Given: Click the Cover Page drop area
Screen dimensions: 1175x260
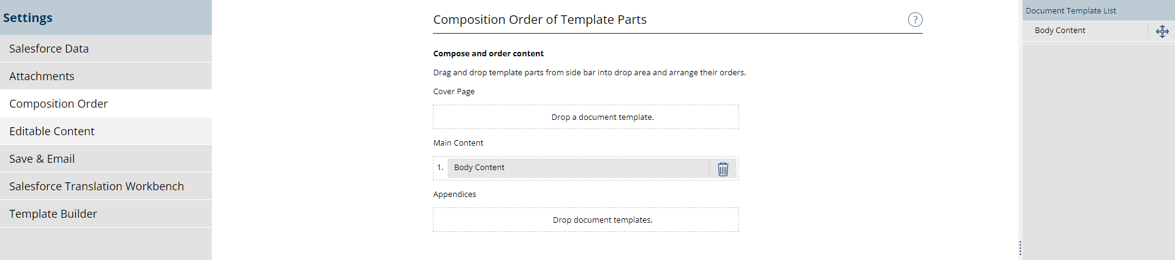Looking at the screenshot, I should click(x=585, y=117).
